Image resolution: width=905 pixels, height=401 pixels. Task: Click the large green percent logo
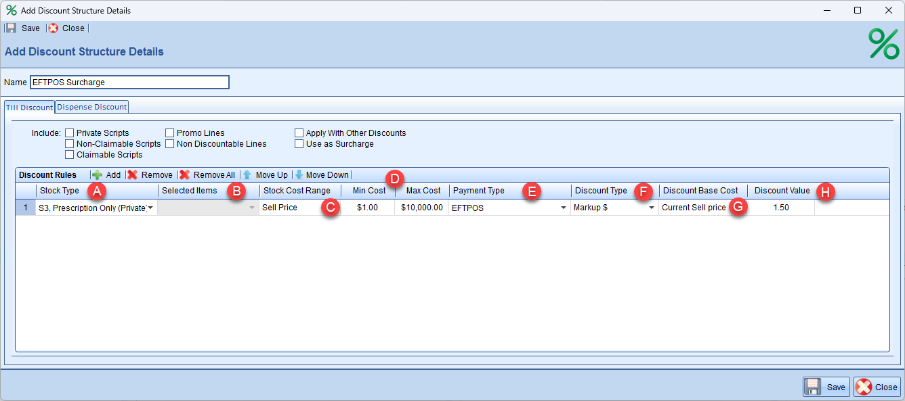(x=883, y=45)
